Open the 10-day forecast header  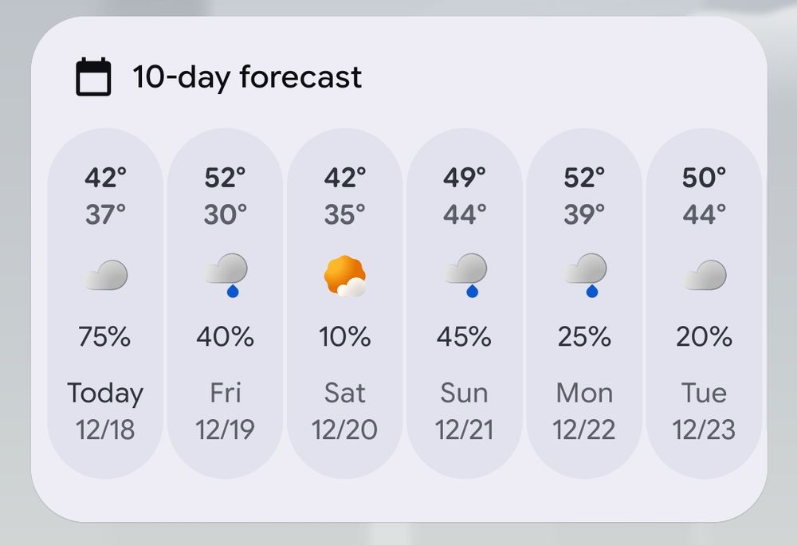tap(247, 76)
